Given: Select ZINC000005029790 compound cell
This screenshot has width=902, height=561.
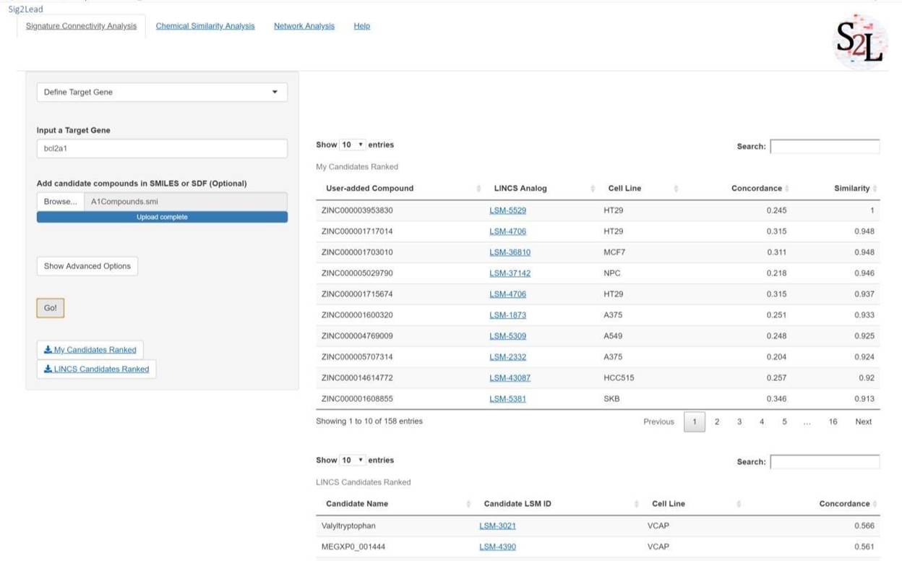Looking at the screenshot, I should tap(358, 273).
